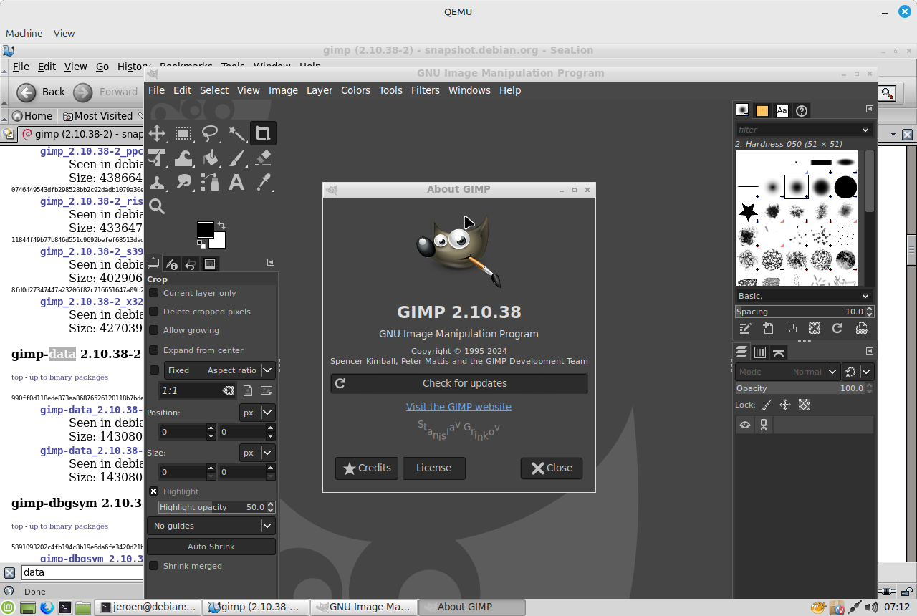
Task: Follow the Visit the GIMP website link
Action: click(458, 407)
